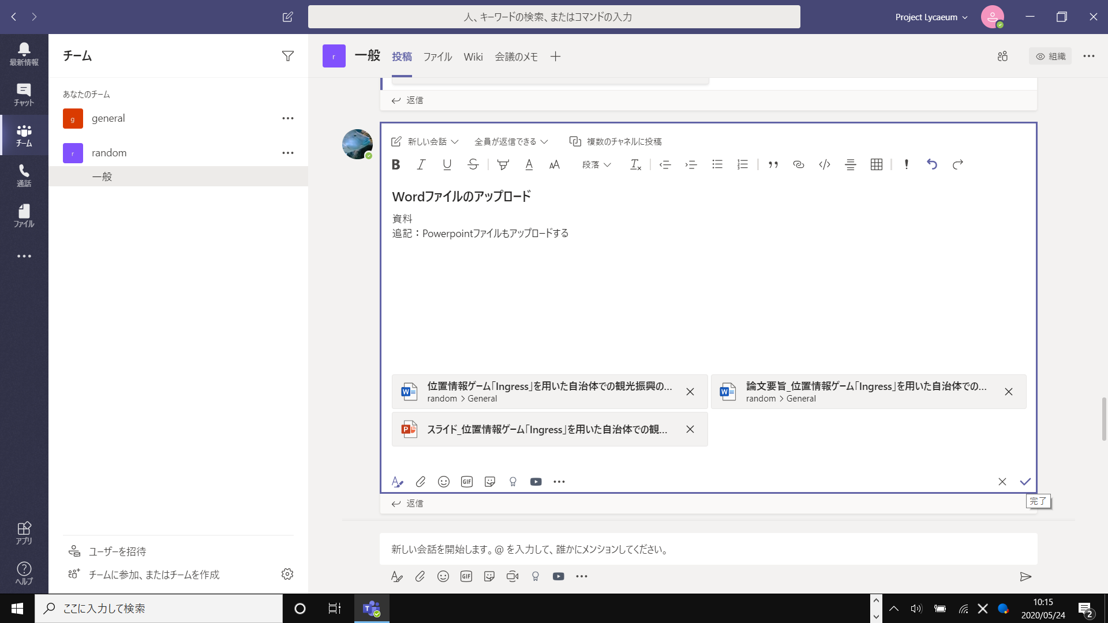Click the 新しい会話を開始します input field
Image resolution: width=1108 pixels, height=623 pixels.
coord(635,549)
